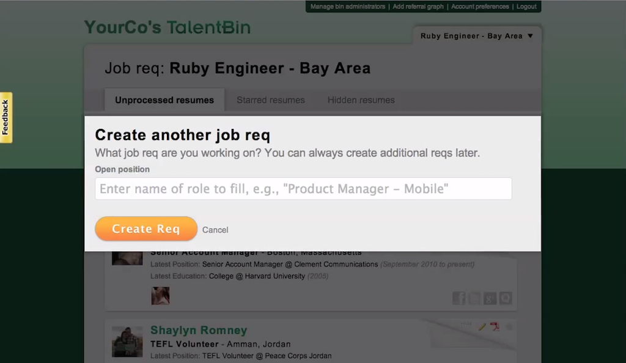Open Shaylyn Romney's profile photo
This screenshot has width=626, height=363.
127,341
